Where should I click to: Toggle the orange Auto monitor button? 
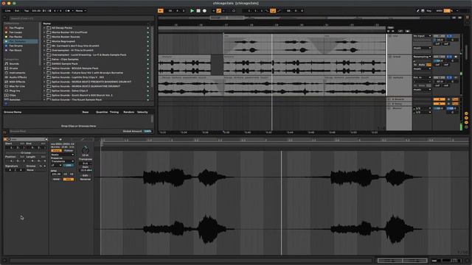click(428, 65)
